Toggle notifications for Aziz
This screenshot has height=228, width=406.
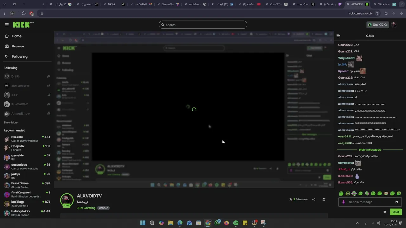click(49, 95)
